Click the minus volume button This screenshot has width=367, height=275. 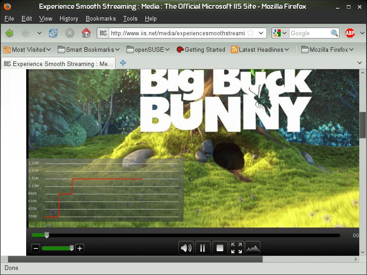[36, 248]
